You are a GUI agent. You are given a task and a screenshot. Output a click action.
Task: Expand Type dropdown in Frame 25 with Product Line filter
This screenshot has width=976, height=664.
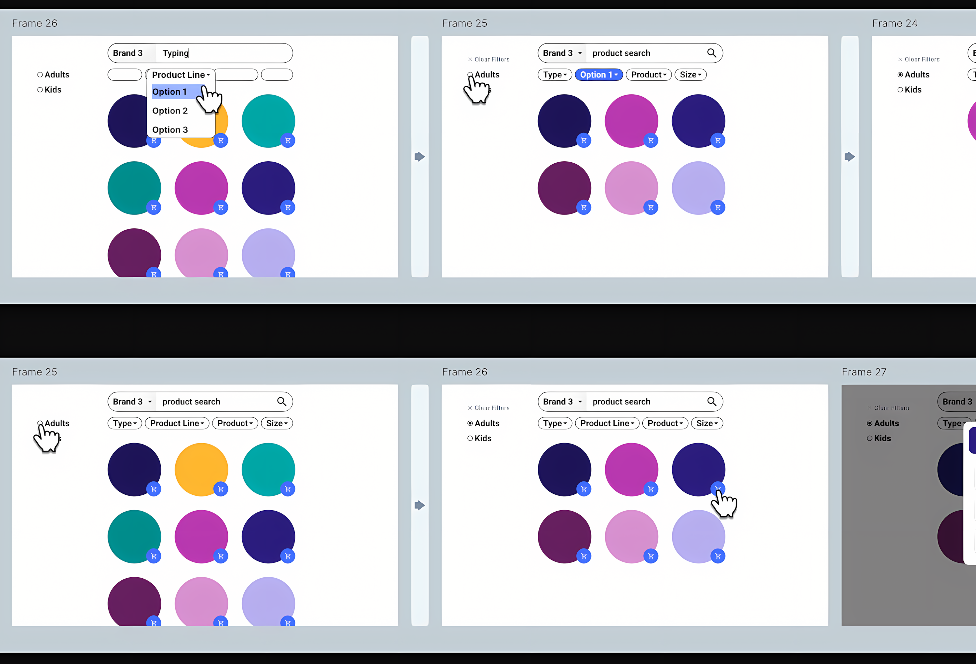coord(125,423)
